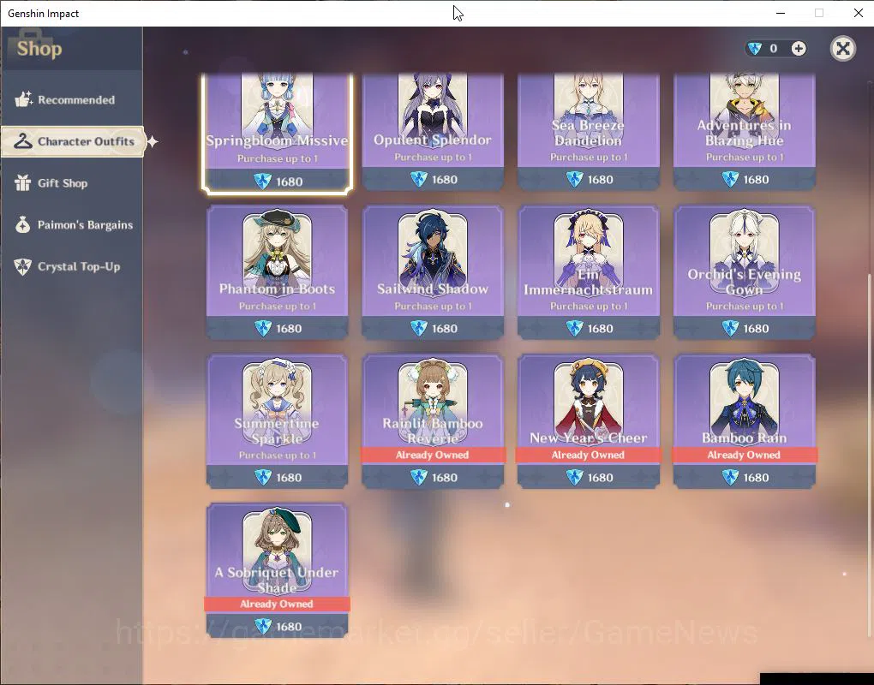Choose the Phantom in Boots outfit
Viewport: 874px width, 685px height.
(x=277, y=272)
